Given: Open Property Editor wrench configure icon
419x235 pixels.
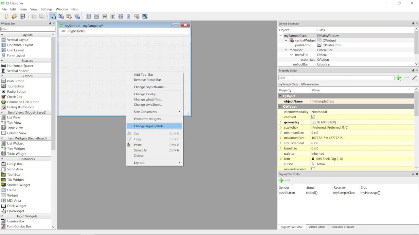Looking at the screenshot, I should coord(414,78).
